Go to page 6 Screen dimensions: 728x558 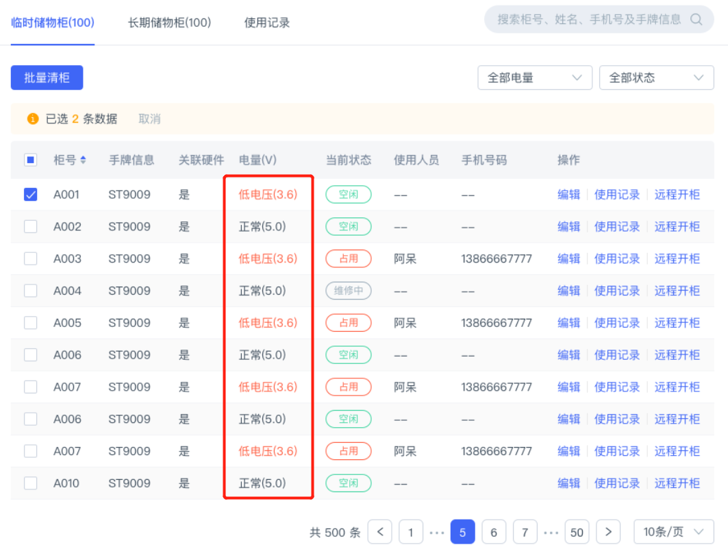(x=494, y=532)
